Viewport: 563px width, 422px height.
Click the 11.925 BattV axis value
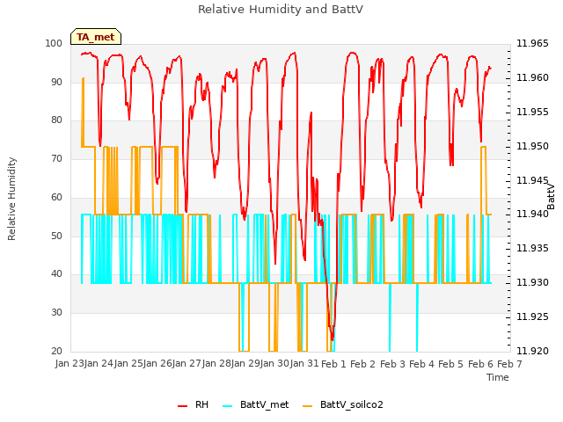[532, 316]
